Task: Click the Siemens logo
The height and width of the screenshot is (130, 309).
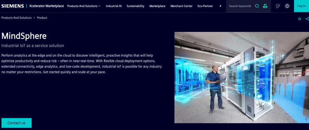Action: pyautogui.click(x=13, y=6)
